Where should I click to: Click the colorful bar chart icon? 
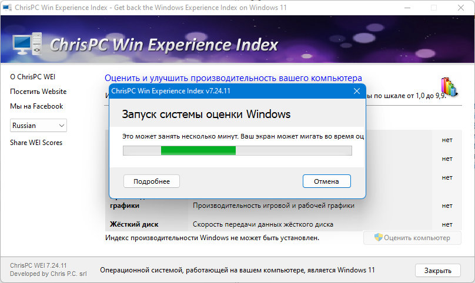[449, 86]
